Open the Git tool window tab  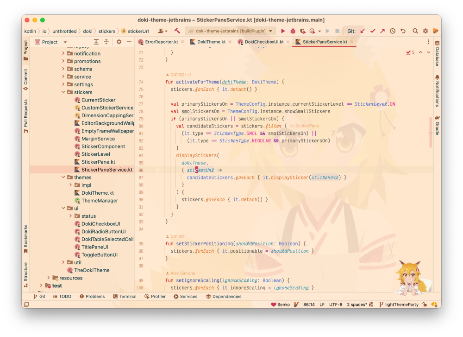(x=39, y=297)
